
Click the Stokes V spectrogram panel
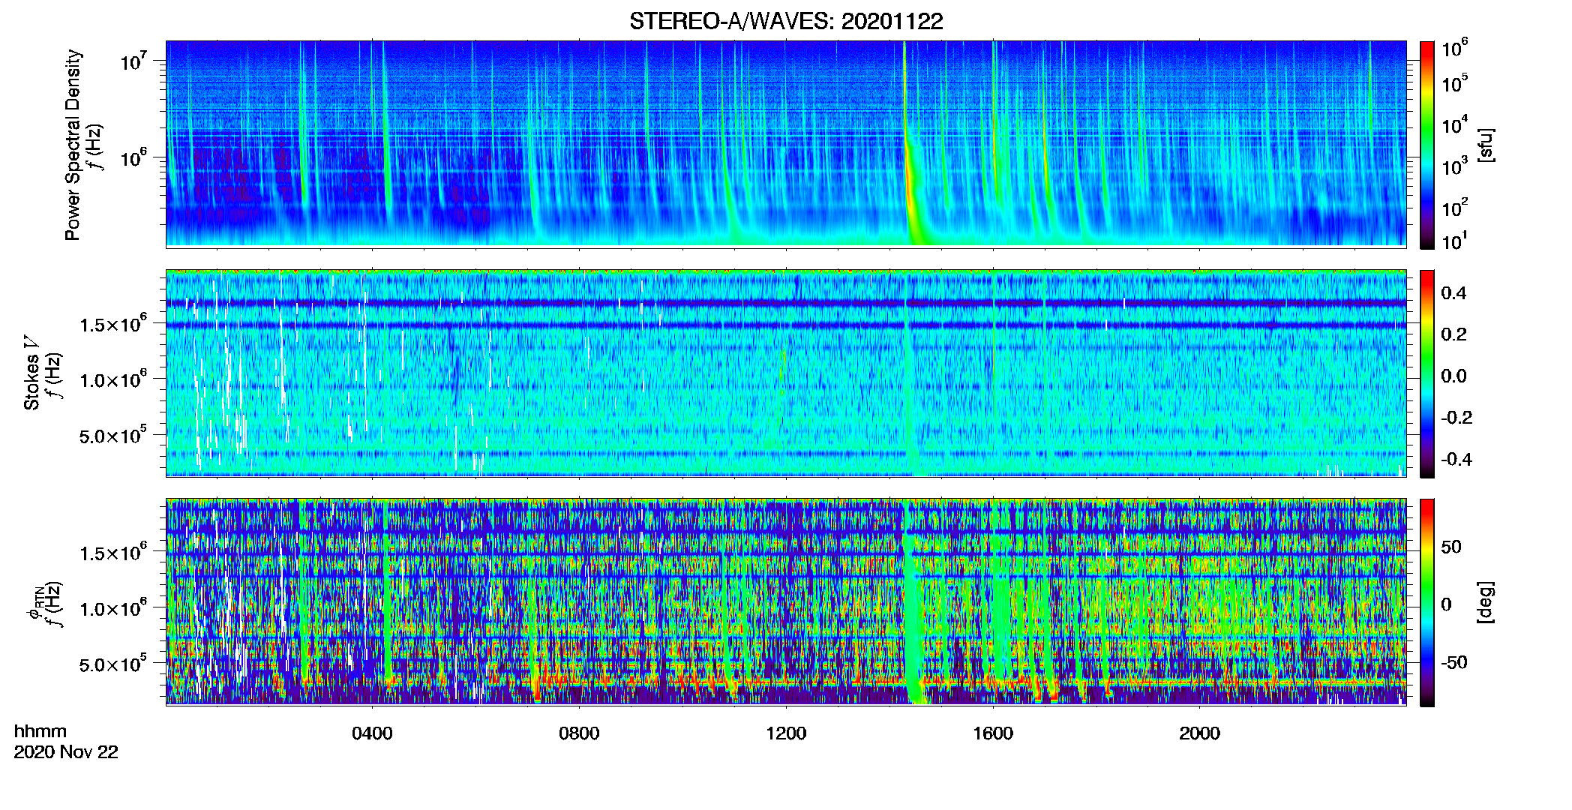(x=786, y=373)
